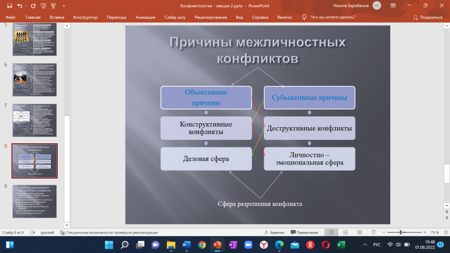Viewport: 450px width, 253px height.
Task: Select slide 9 thumbnail
Action: point(34,201)
